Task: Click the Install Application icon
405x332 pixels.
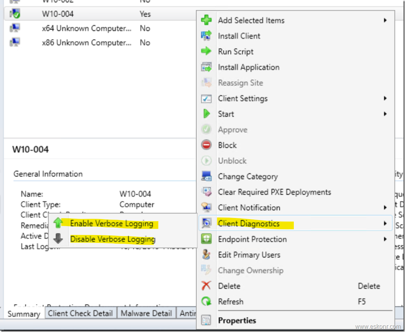Action: 207,67
